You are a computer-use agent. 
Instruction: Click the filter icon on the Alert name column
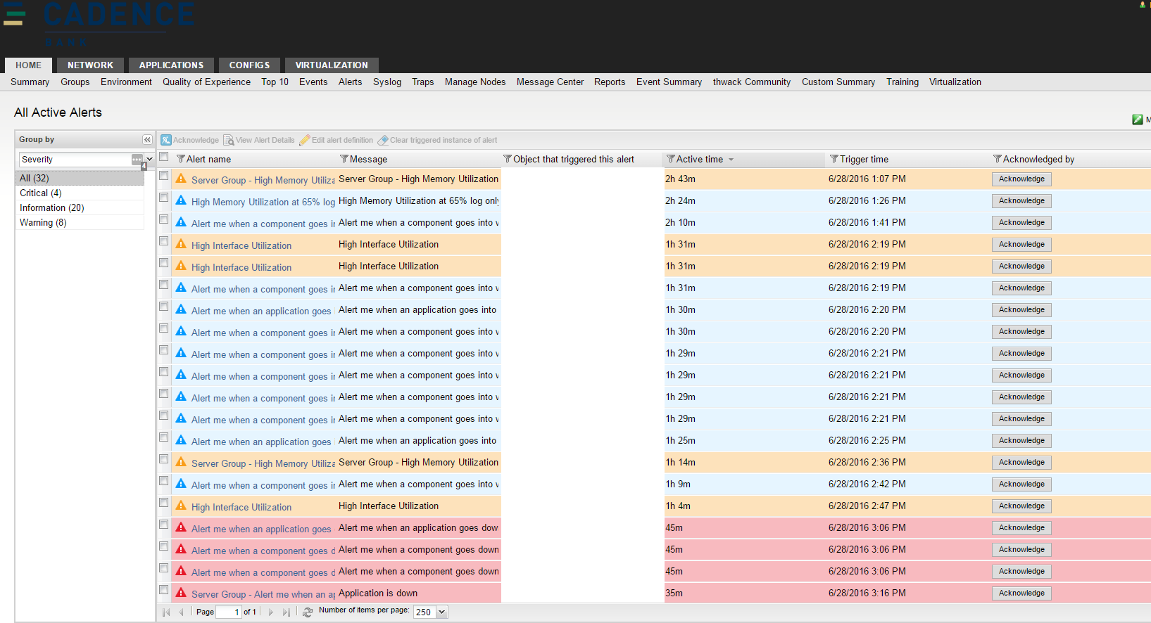181,159
